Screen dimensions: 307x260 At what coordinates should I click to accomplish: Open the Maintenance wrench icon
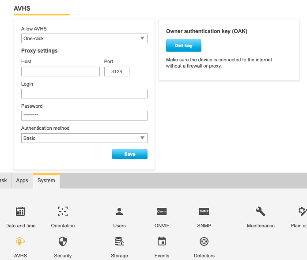pos(261,211)
